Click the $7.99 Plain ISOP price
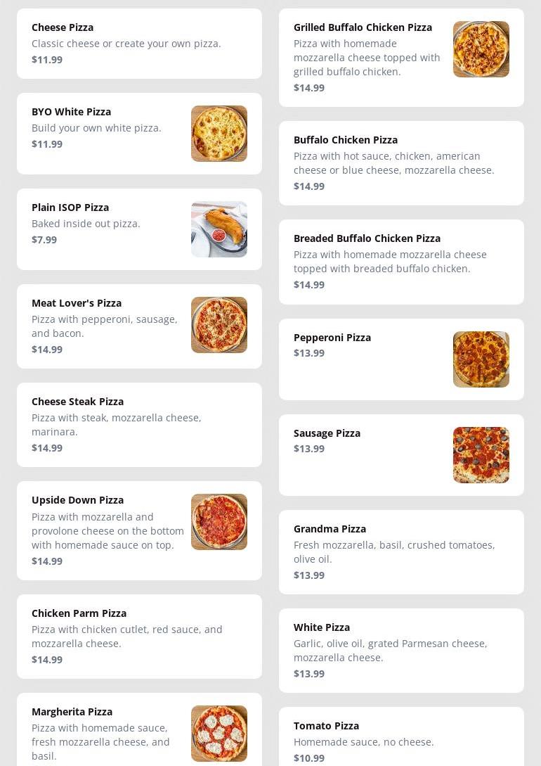The height and width of the screenshot is (766, 541). pos(44,240)
